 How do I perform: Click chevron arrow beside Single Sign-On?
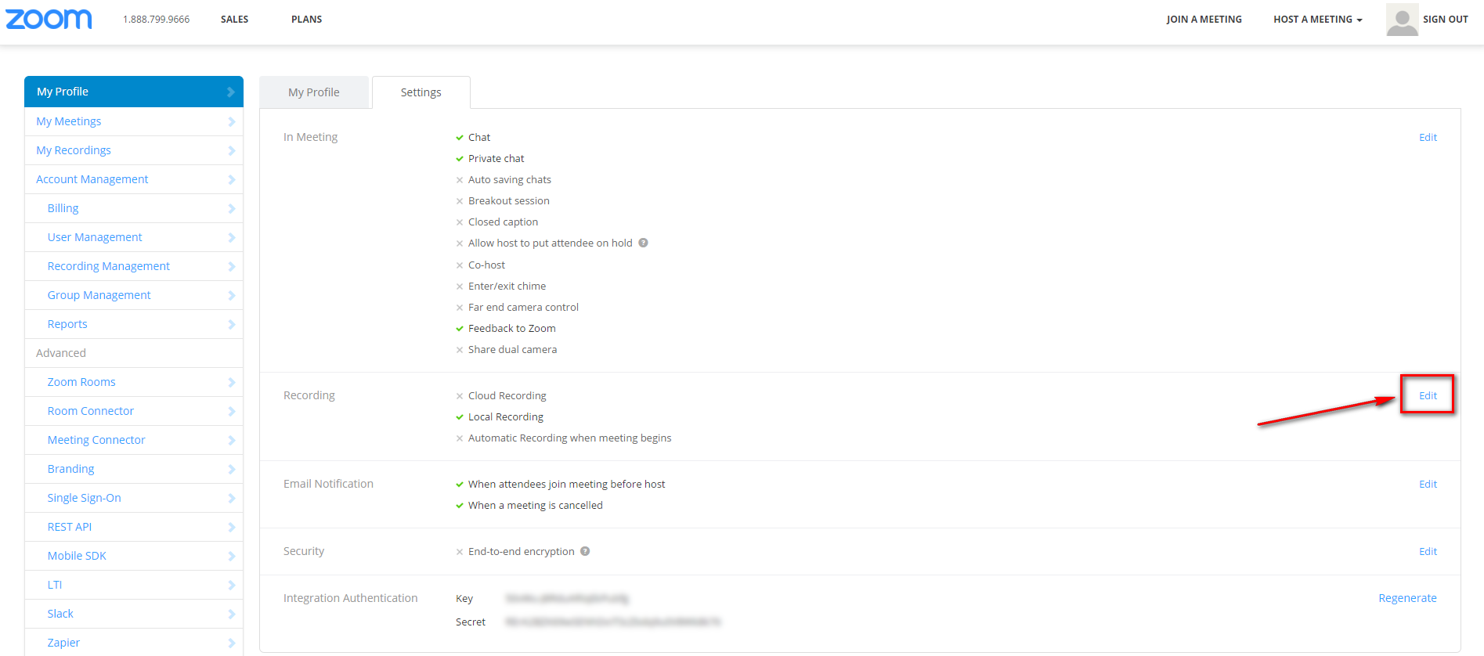click(231, 498)
